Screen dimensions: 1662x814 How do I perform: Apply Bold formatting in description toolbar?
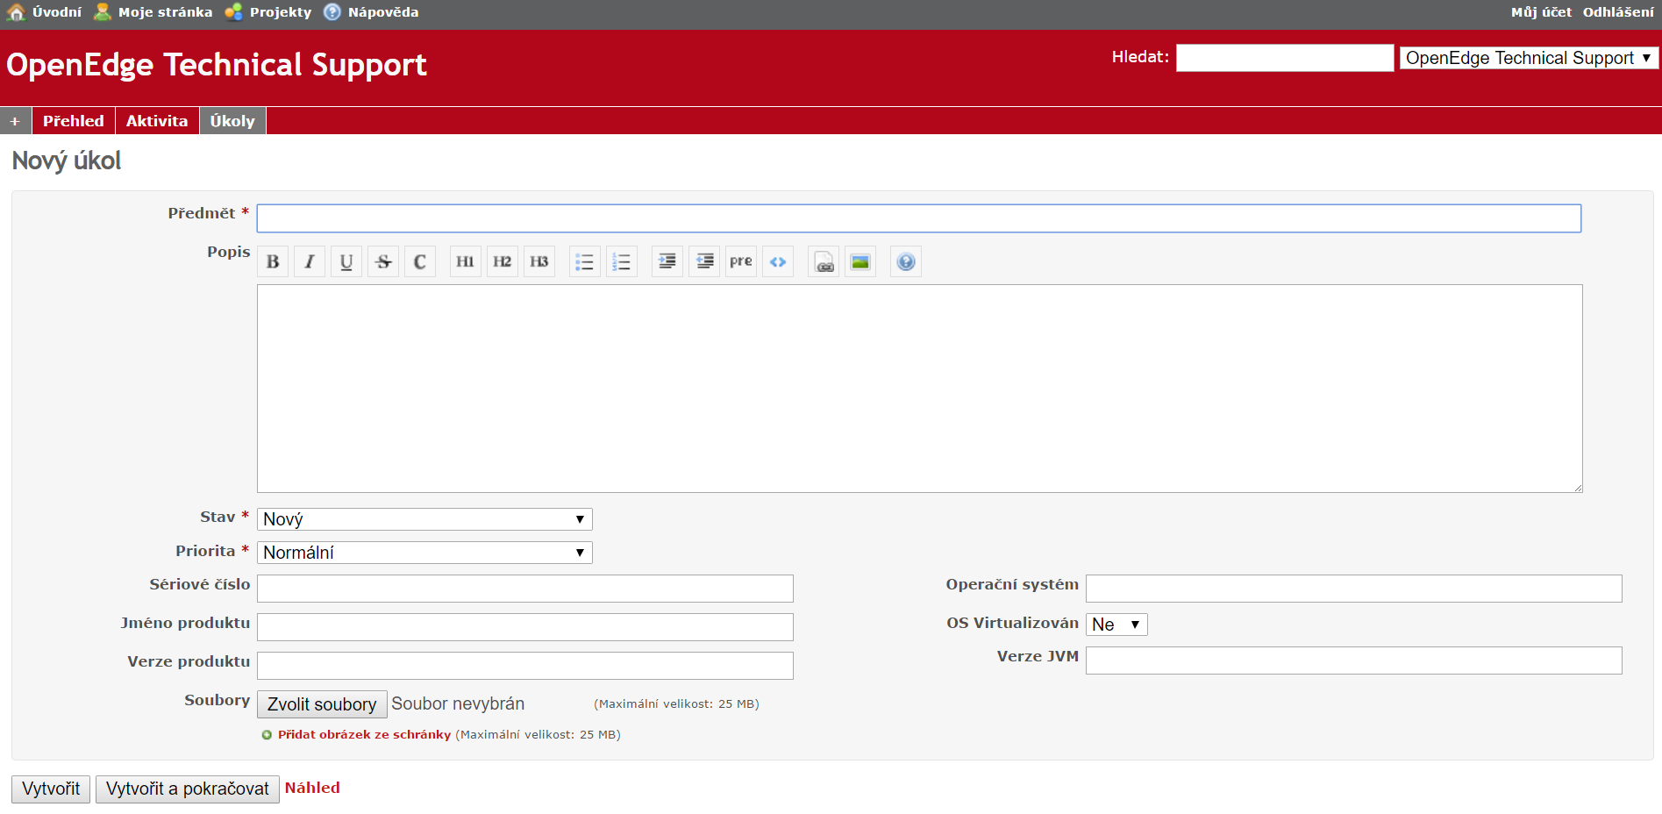(273, 261)
